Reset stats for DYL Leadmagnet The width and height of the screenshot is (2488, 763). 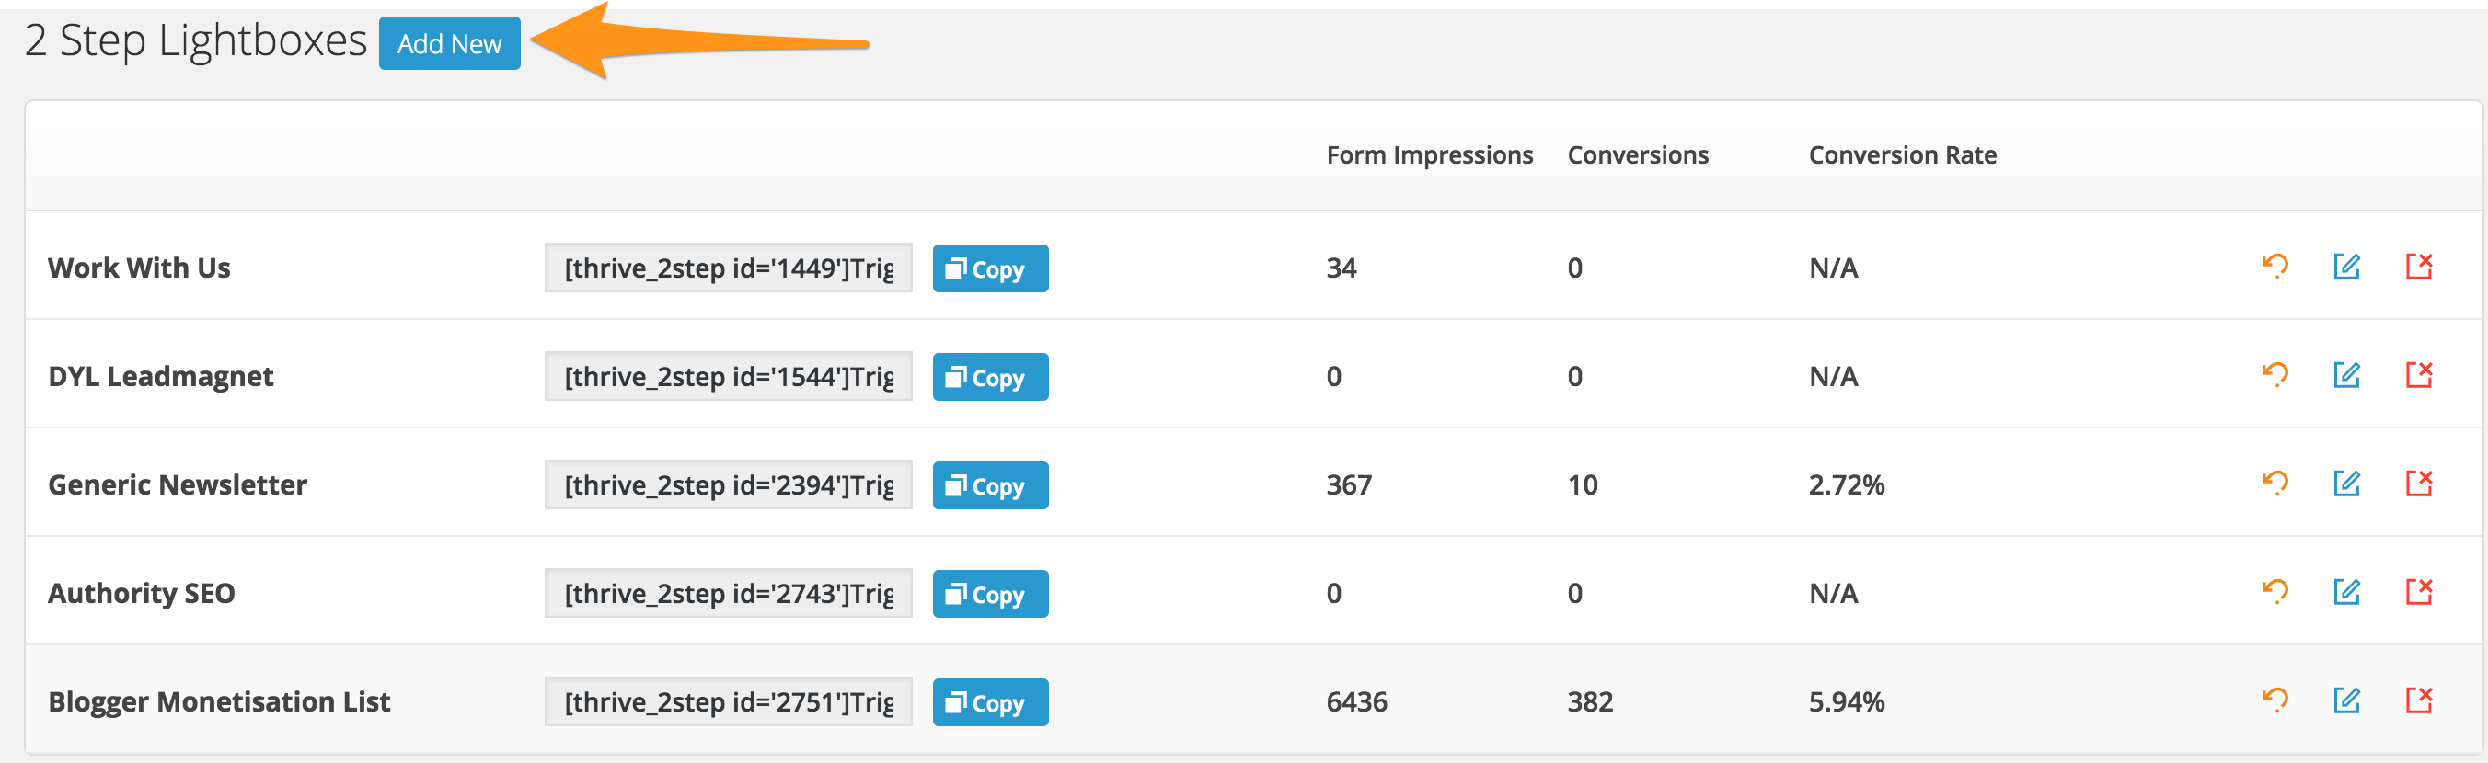coord(2275,374)
